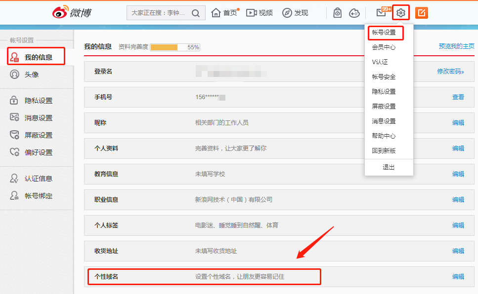Viewport: 478px width, 294px height.
Task: Click 预览我的主页 link
Action: tap(456, 46)
